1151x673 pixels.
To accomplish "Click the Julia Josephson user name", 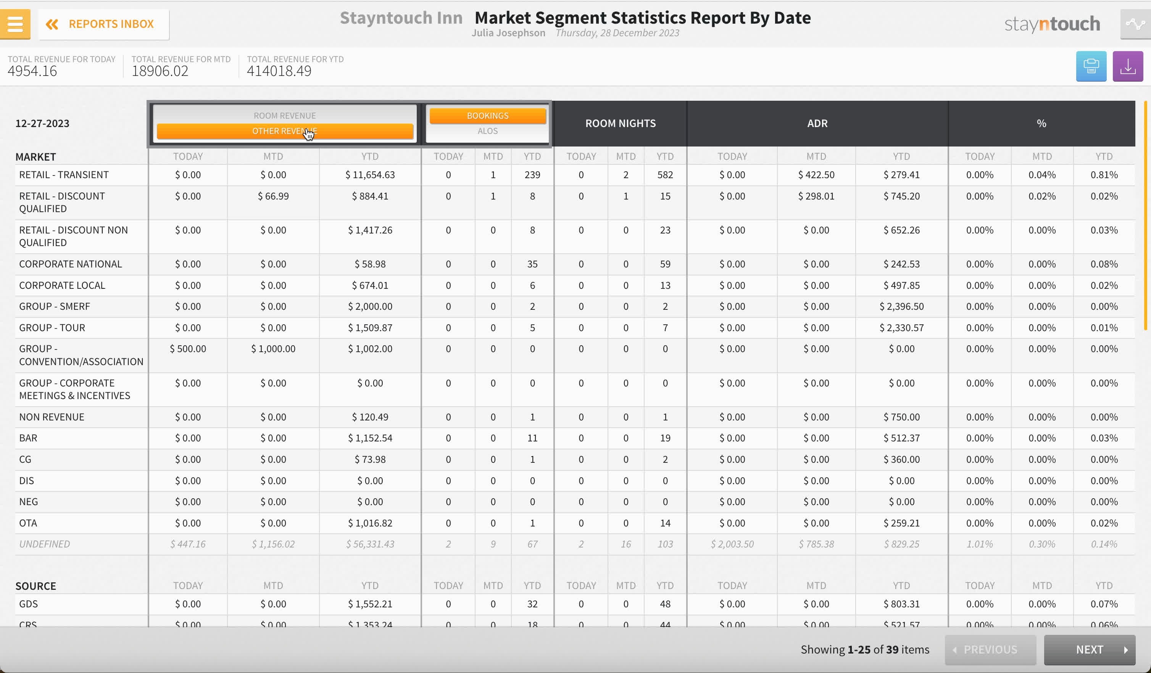I will point(508,33).
